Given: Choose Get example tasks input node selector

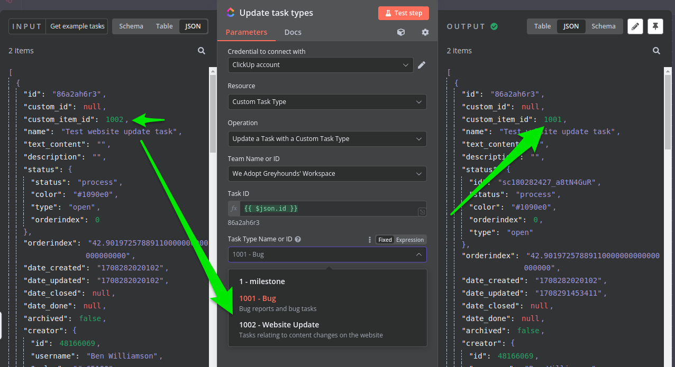Looking at the screenshot, I should (x=77, y=26).
